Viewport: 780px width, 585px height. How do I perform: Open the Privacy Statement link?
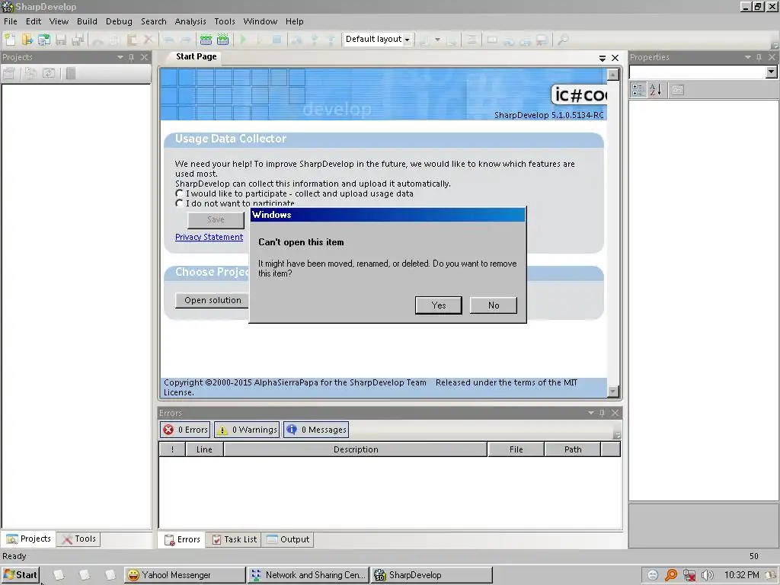tap(209, 237)
